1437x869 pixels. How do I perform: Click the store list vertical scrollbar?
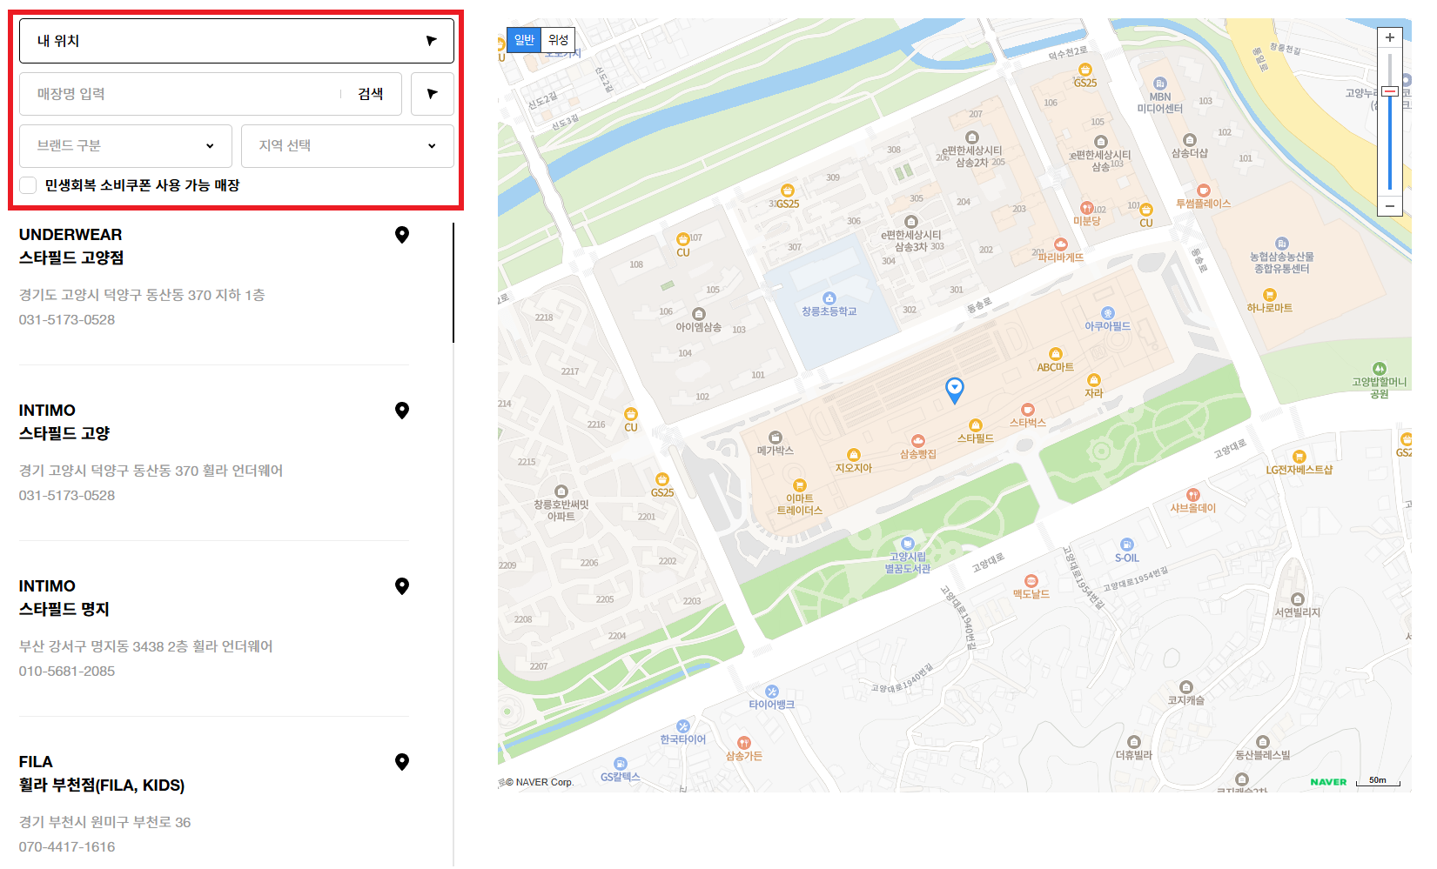pyautogui.click(x=453, y=283)
